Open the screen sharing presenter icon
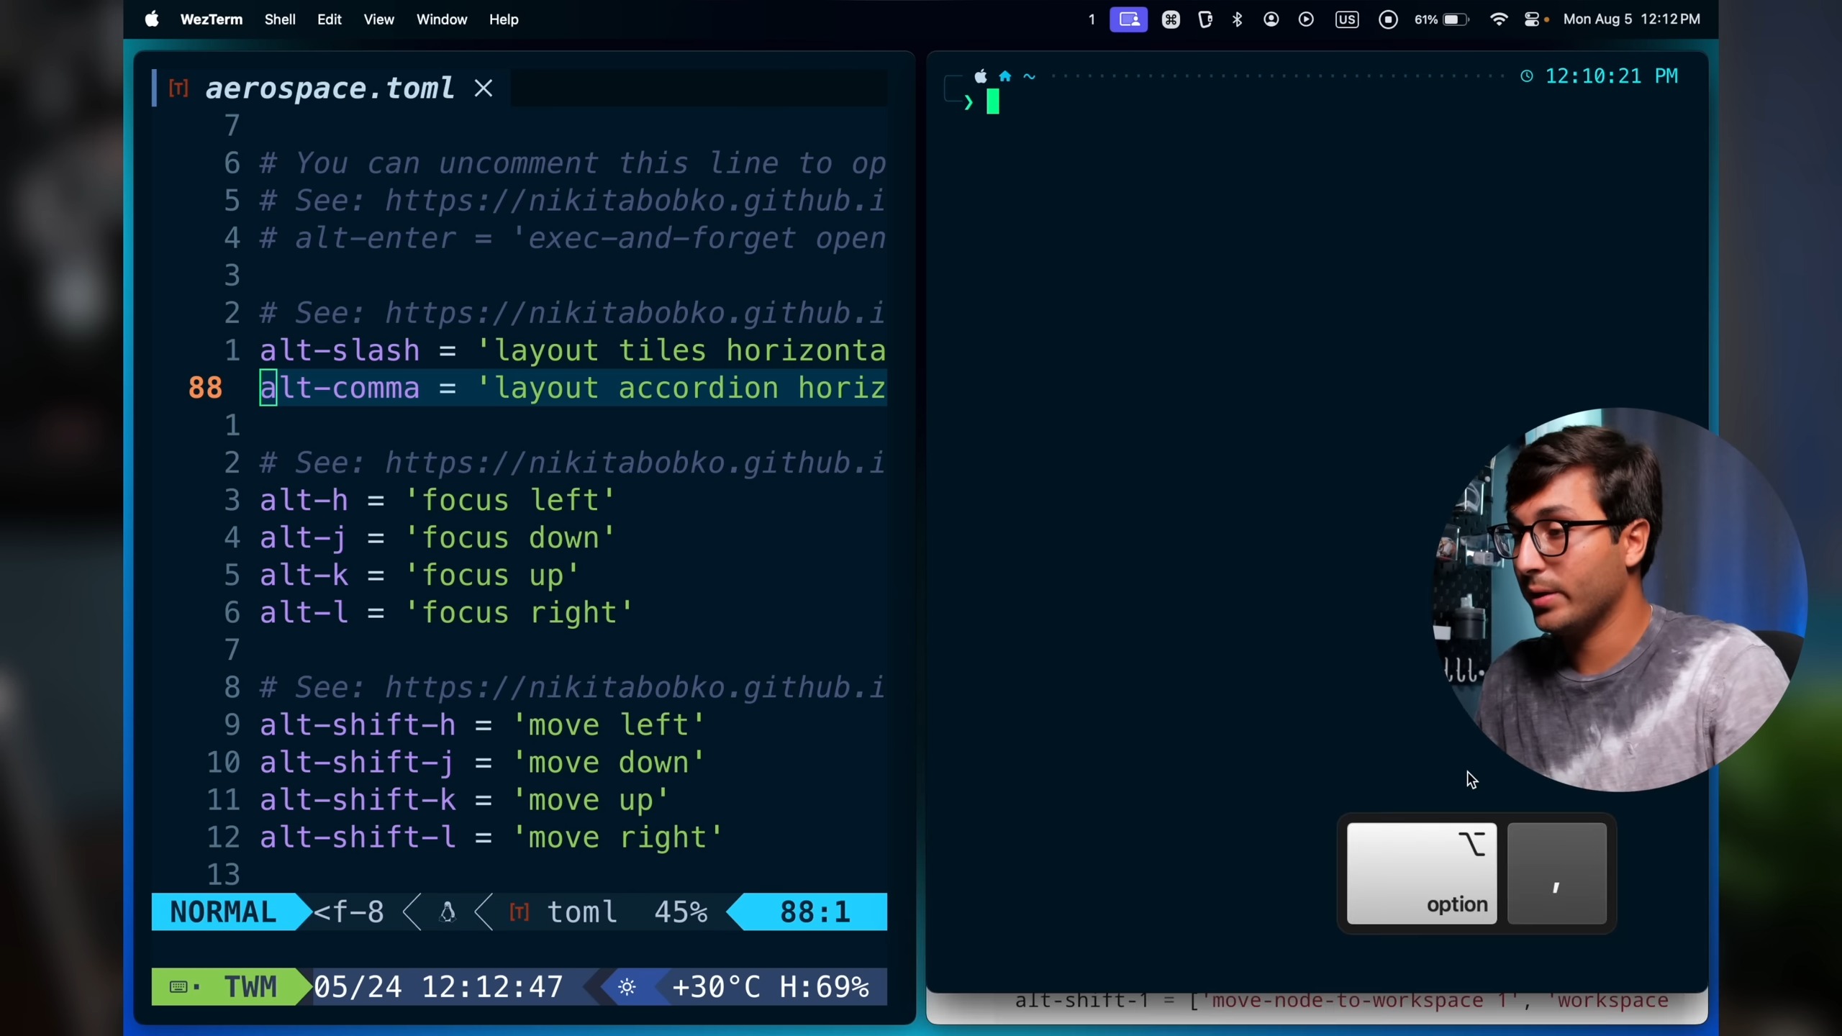This screenshot has width=1842, height=1036. [1128, 19]
